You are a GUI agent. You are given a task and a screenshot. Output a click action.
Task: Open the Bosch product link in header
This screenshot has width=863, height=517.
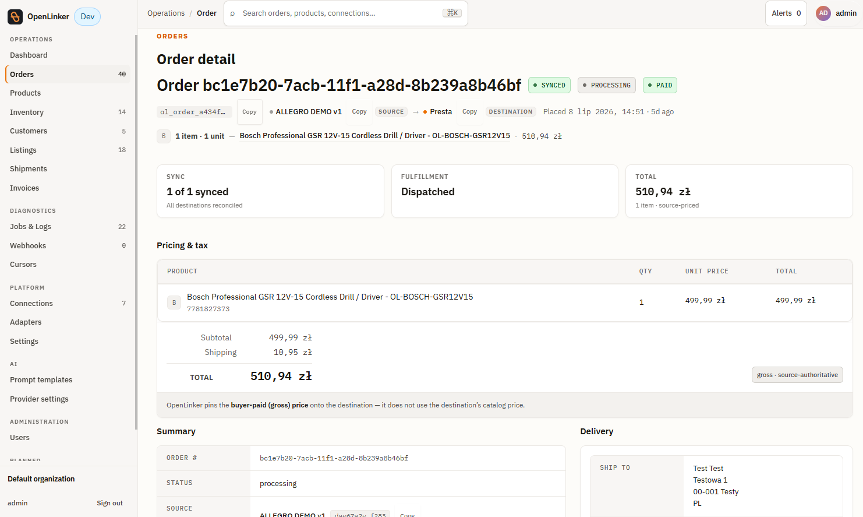[374, 135]
